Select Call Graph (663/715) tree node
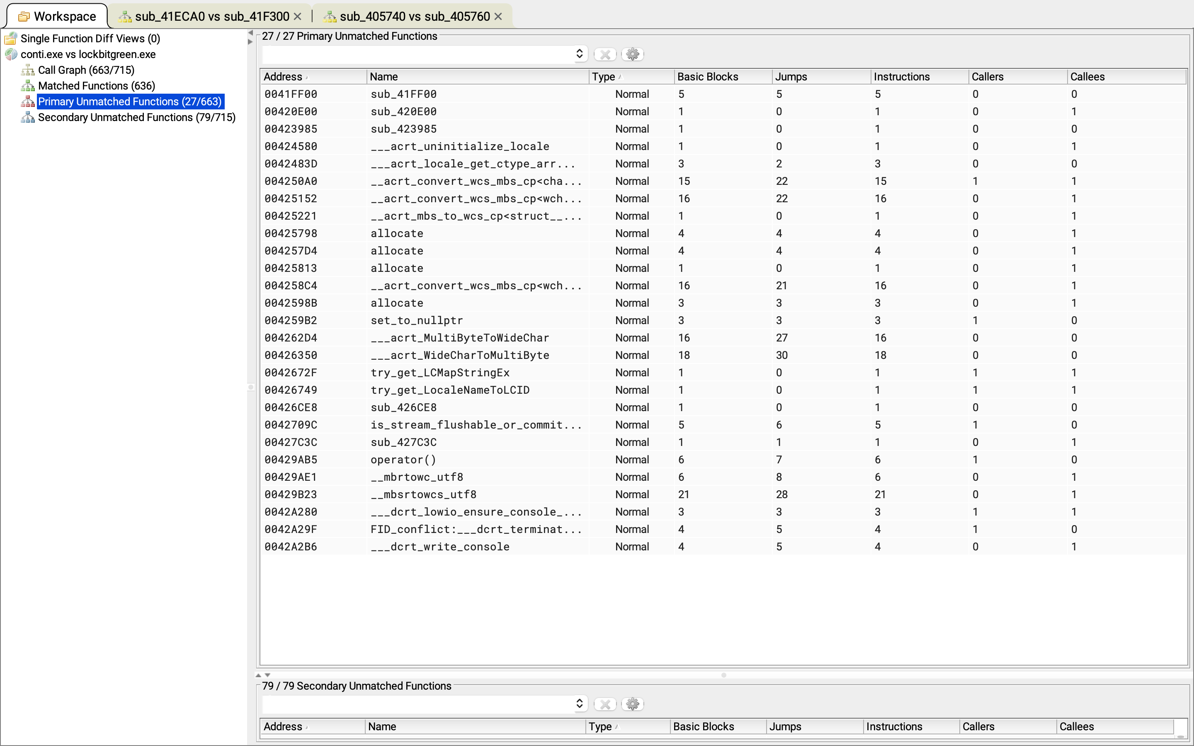Image resolution: width=1194 pixels, height=746 pixels. tap(86, 70)
